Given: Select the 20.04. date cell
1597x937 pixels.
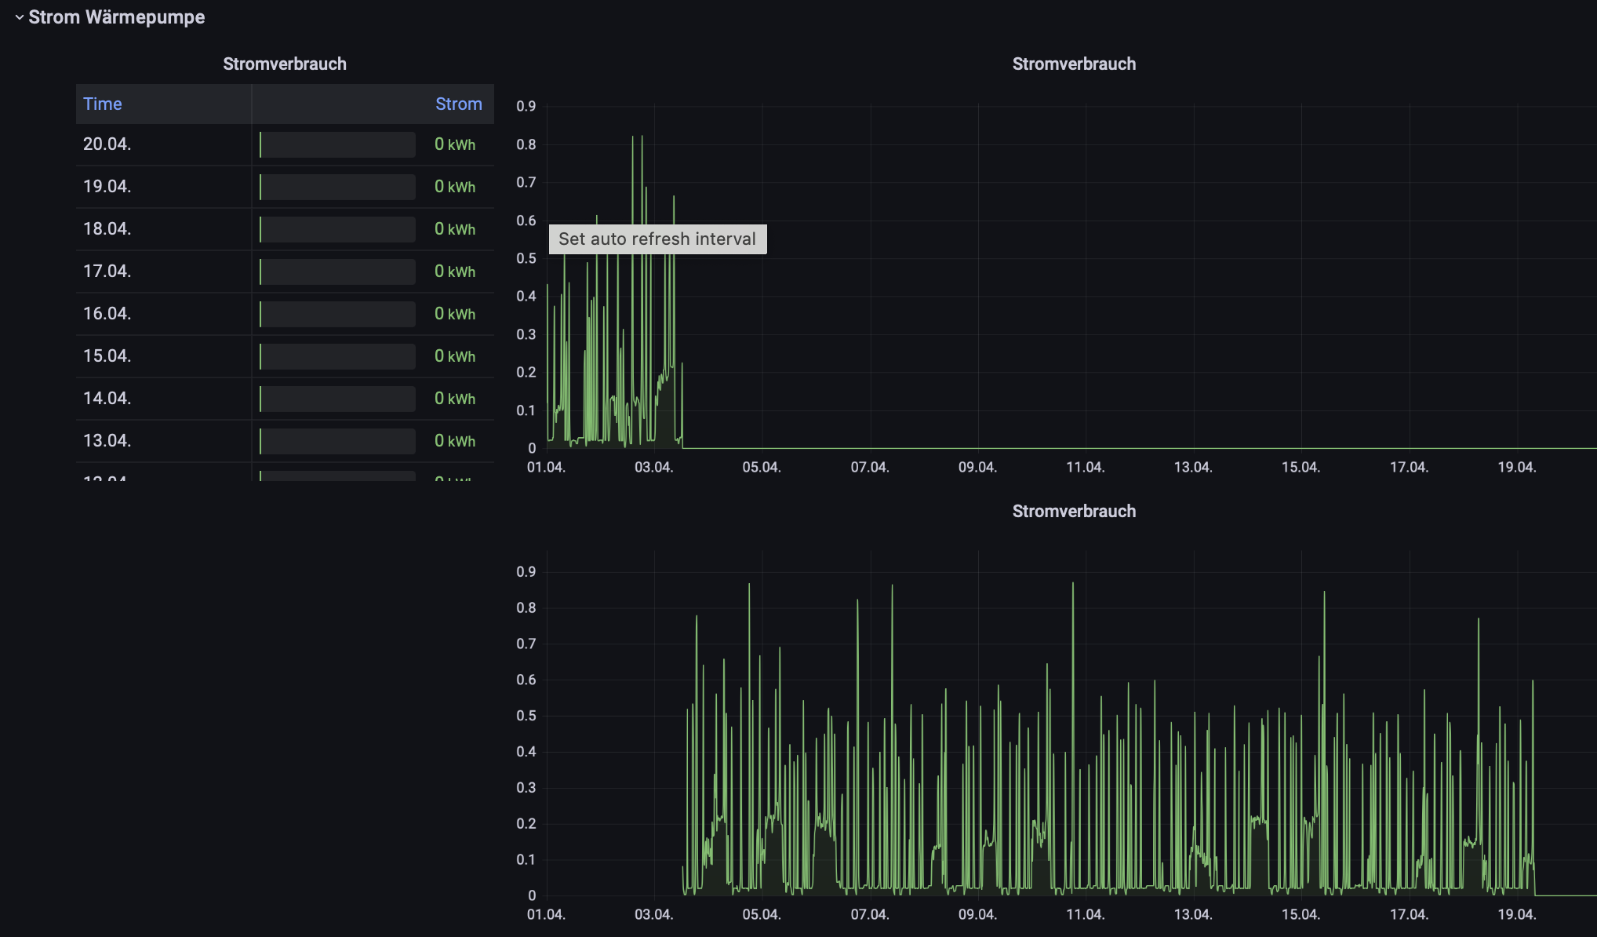Looking at the screenshot, I should (x=107, y=144).
